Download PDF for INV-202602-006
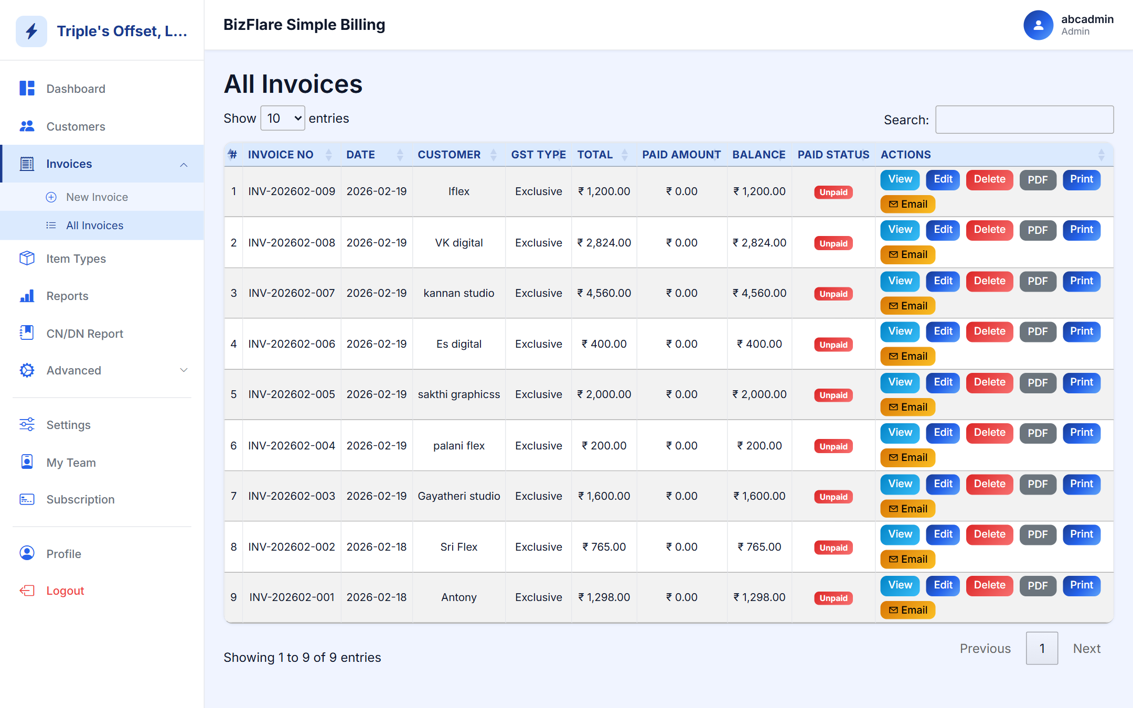The image size is (1133, 708). pyautogui.click(x=1038, y=331)
